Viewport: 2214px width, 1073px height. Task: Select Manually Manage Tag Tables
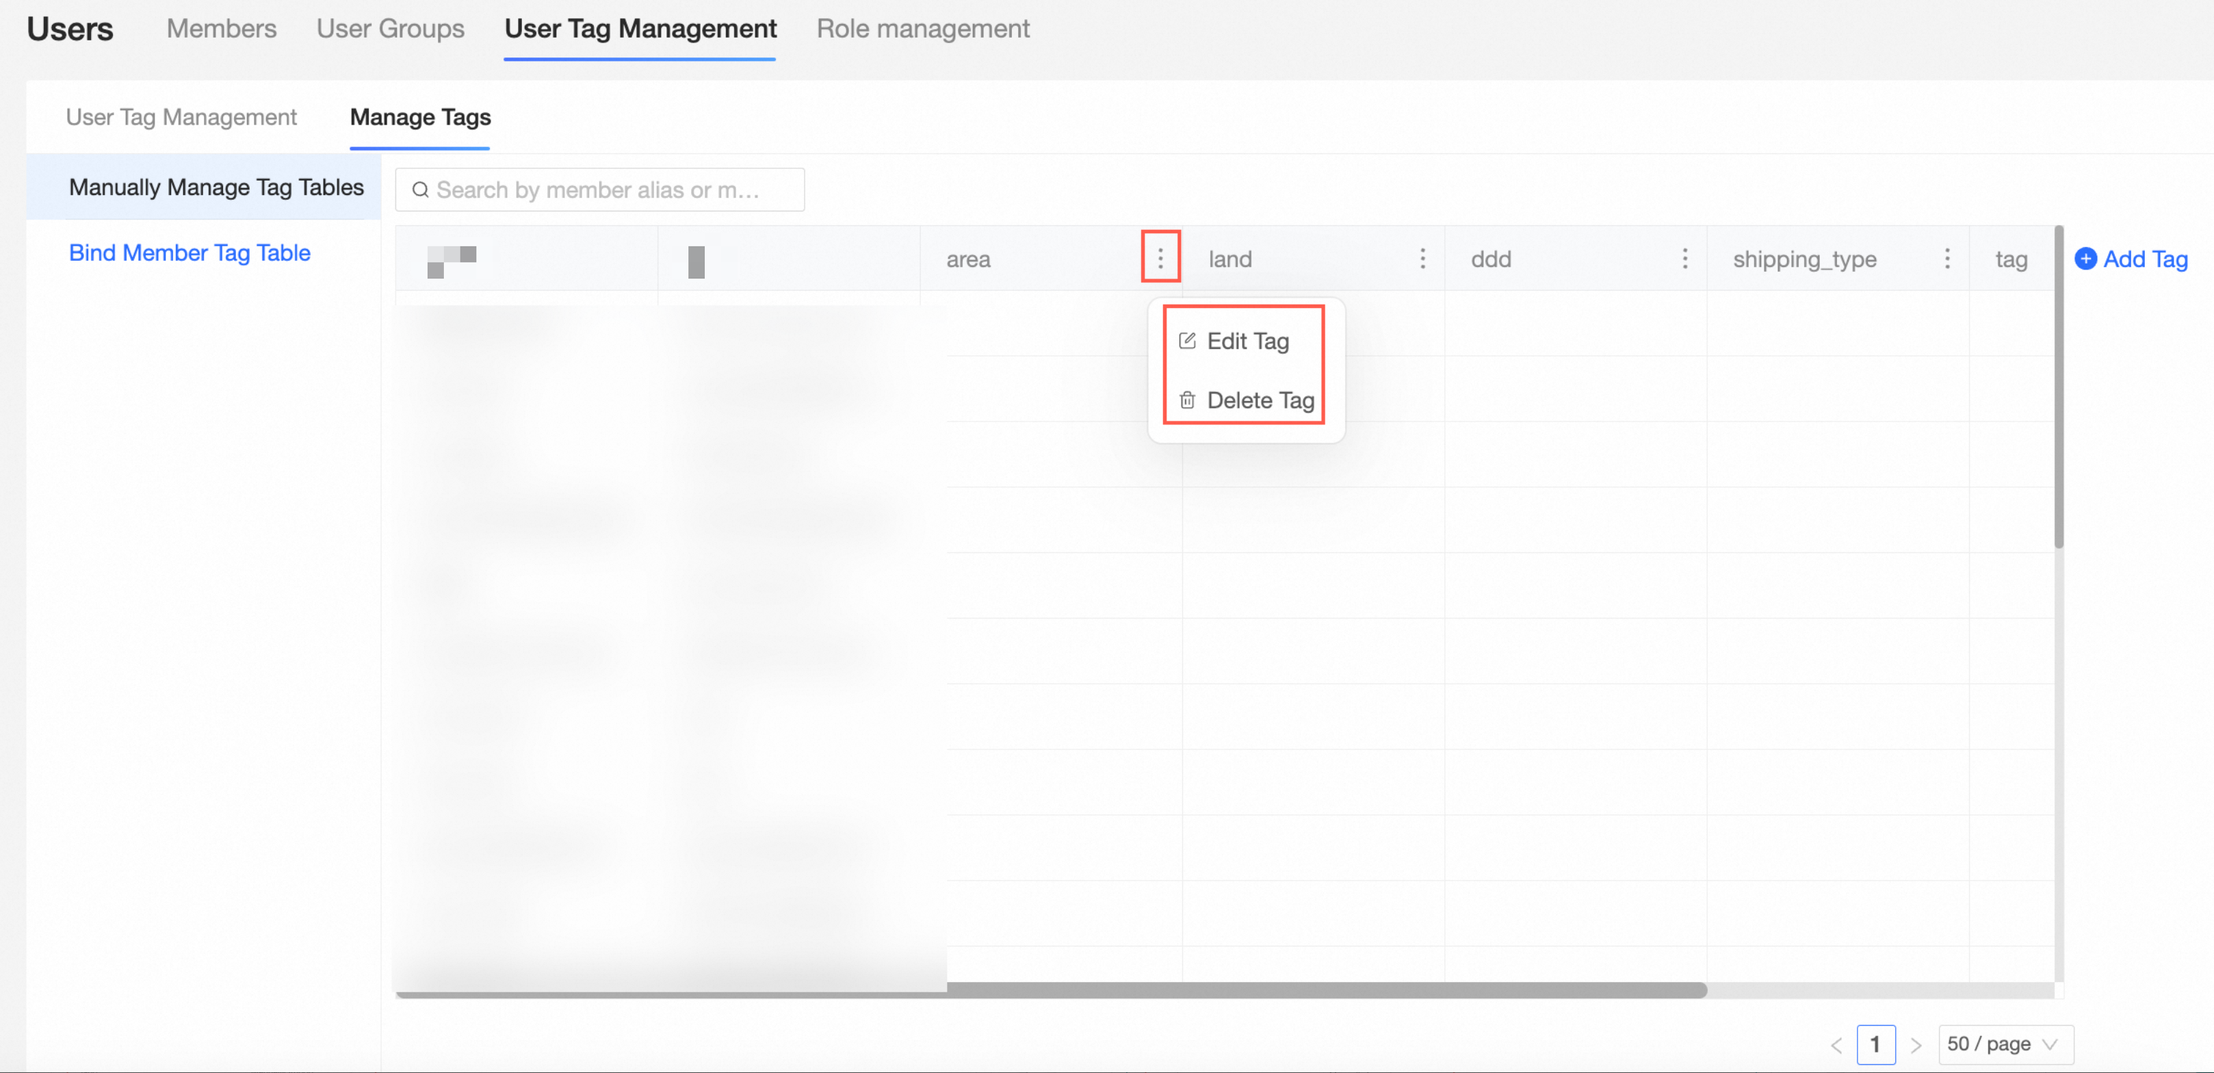(x=216, y=188)
